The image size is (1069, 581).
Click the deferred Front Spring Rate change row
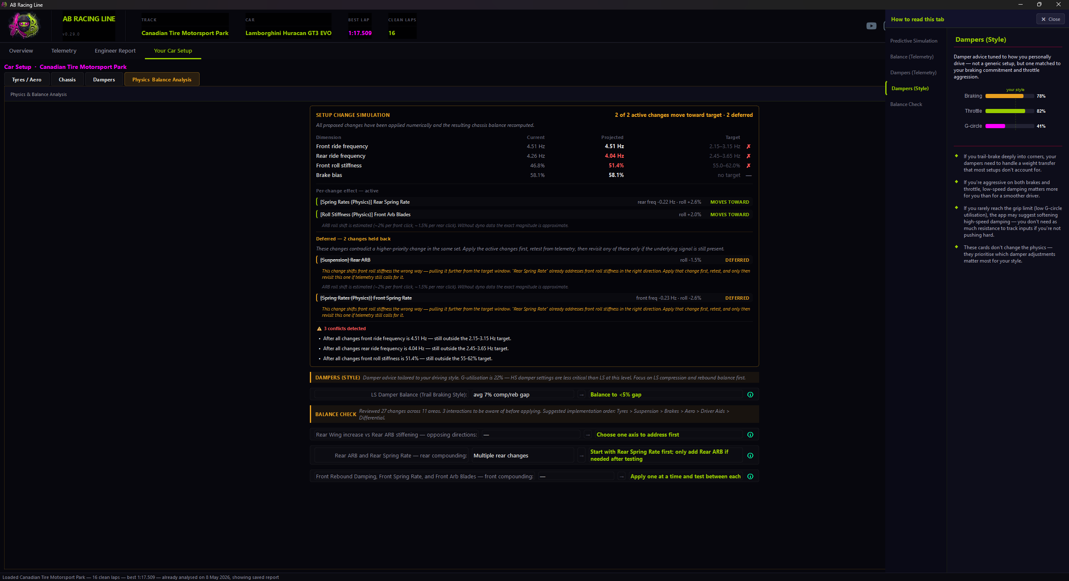click(x=534, y=298)
